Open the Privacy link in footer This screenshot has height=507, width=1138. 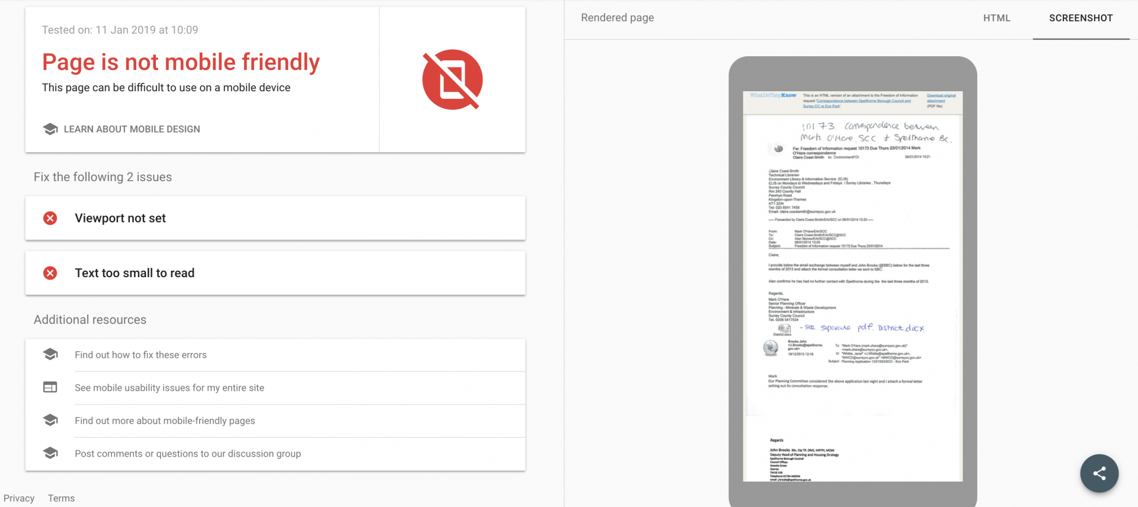[x=19, y=498]
